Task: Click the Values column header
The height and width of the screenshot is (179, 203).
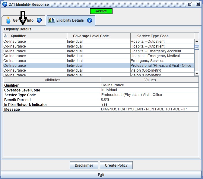Action: [150, 80]
